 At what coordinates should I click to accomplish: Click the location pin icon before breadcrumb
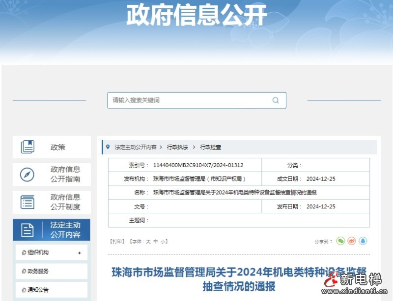click(109, 146)
